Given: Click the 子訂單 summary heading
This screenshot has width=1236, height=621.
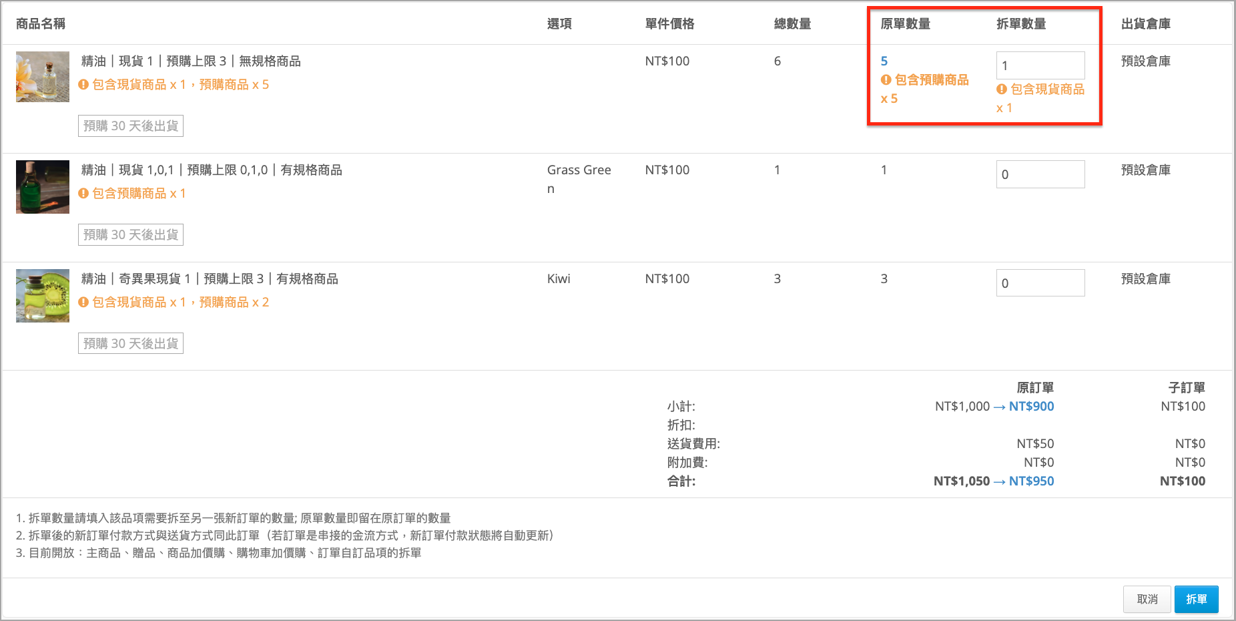Looking at the screenshot, I should 1187,388.
